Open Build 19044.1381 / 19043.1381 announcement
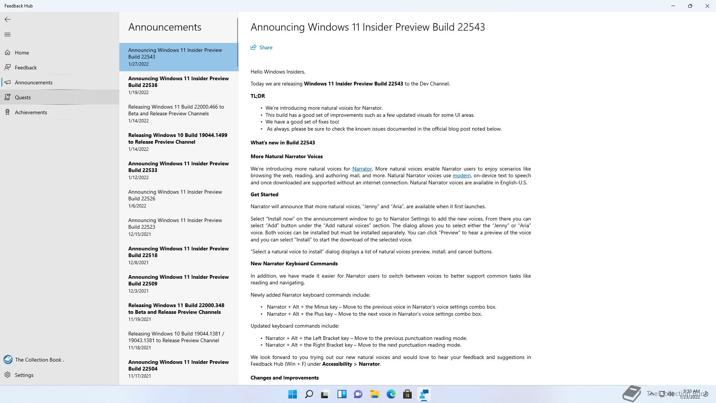Image resolution: width=716 pixels, height=403 pixels. [179, 341]
